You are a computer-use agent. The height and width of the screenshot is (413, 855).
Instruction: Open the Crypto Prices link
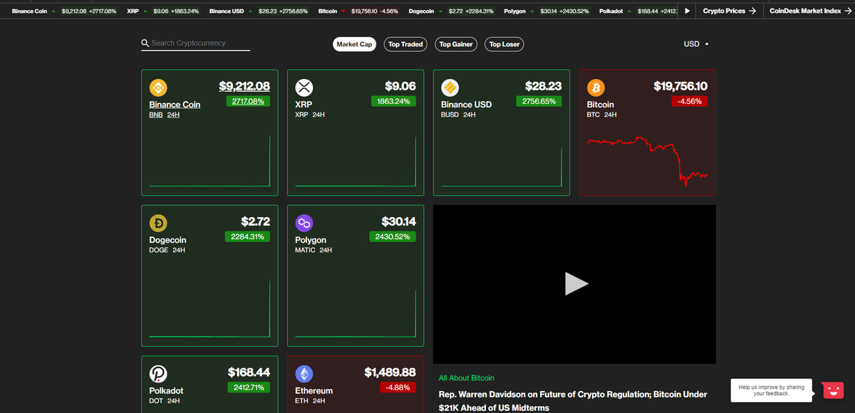(x=729, y=11)
